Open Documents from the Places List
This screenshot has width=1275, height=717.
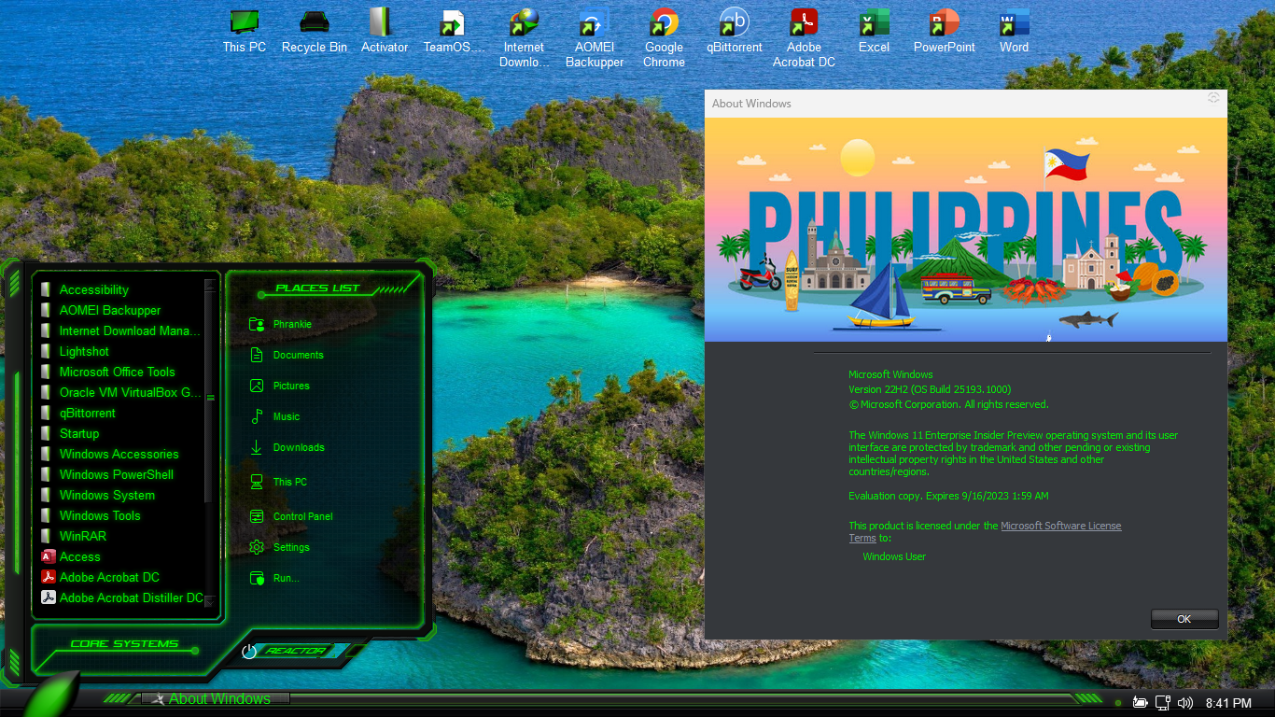coord(299,355)
